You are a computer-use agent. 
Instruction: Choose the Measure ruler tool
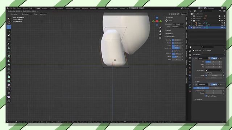[9, 48]
